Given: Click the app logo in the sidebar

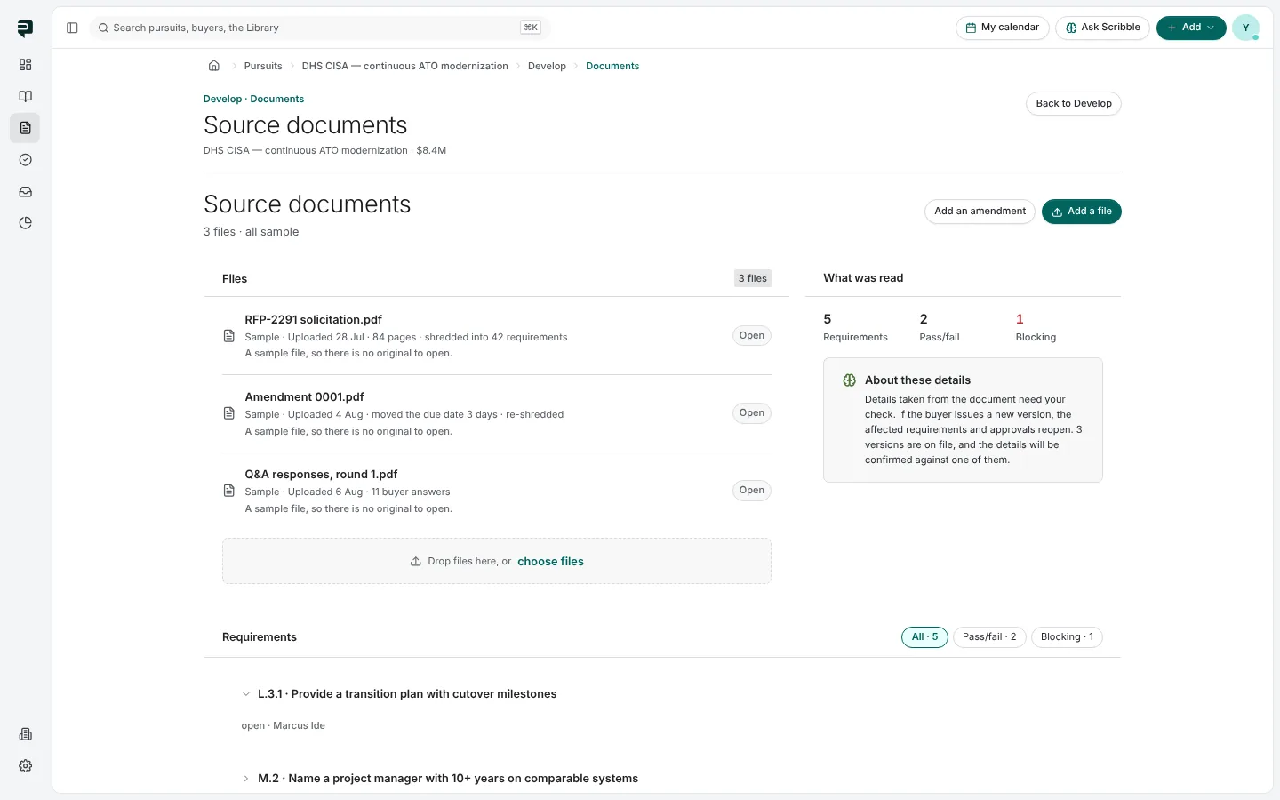Looking at the screenshot, I should [x=25, y=28].
